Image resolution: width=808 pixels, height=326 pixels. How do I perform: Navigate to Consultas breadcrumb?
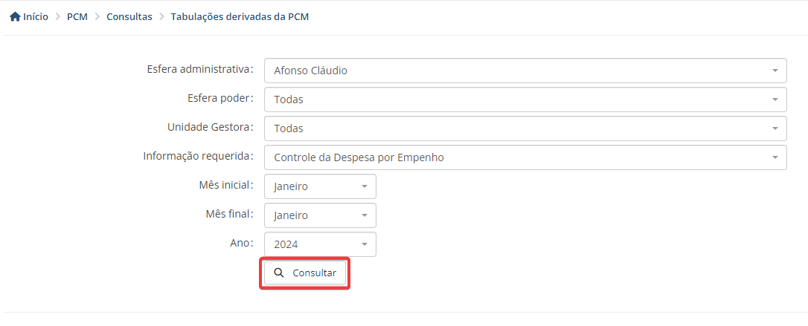[129, 17]
